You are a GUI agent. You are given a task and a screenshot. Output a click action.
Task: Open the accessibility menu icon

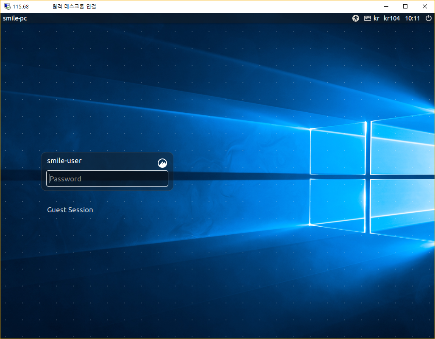point(355,18)
